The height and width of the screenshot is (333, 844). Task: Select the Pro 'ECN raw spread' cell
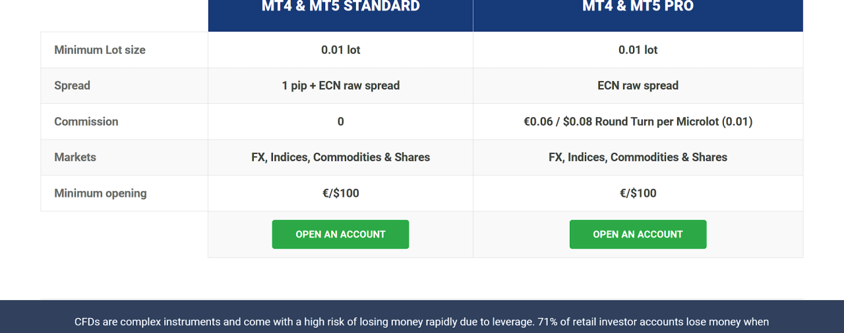coord(638,86)
